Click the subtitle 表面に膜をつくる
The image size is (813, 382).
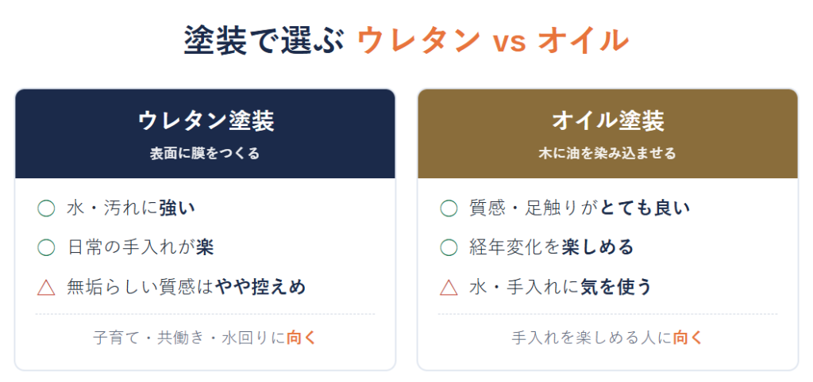[x=205, y=154]
